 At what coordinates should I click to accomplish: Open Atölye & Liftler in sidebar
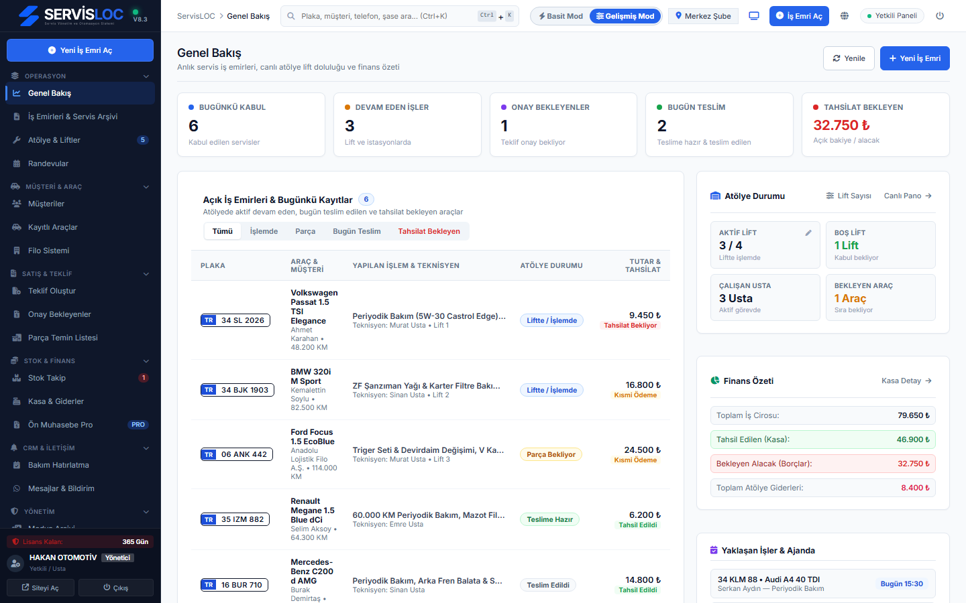(x=80, y=140)
